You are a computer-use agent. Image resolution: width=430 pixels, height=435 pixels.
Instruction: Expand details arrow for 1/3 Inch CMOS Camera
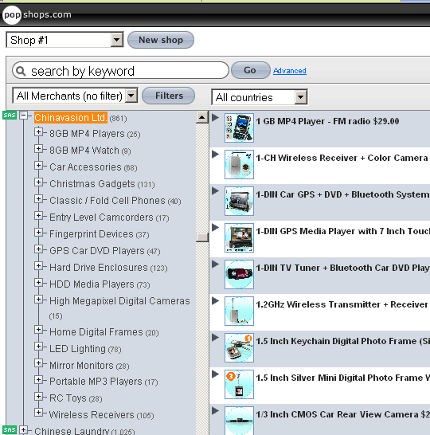point(215,410)
